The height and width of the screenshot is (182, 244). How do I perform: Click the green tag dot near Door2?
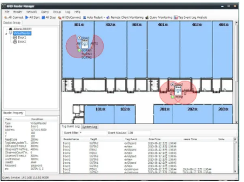[x=172, y=97]
